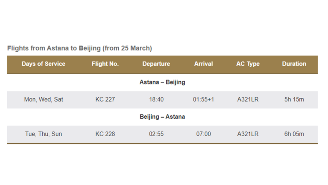Click the A321LR cell in KC 227 row
The image size is (328, 185).
click(x=248, y=99)
